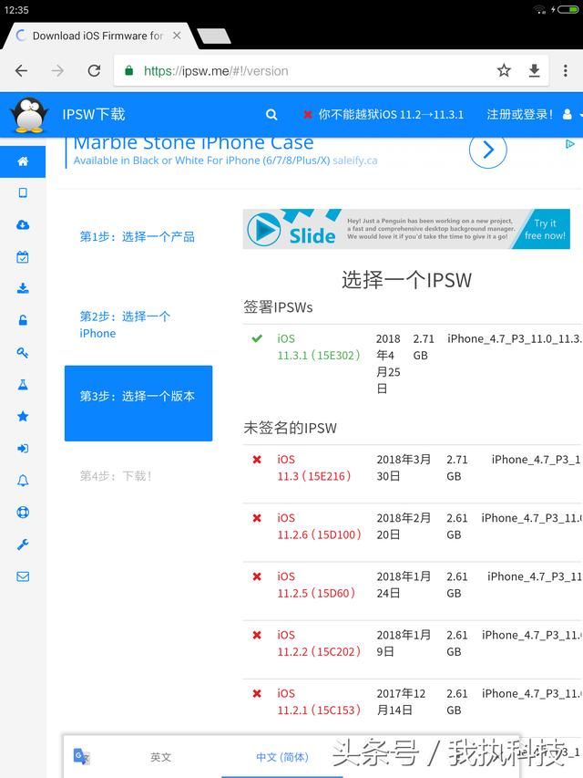Open the calendar check sidebar icon

pyautogui.click(x=23, y=257)
